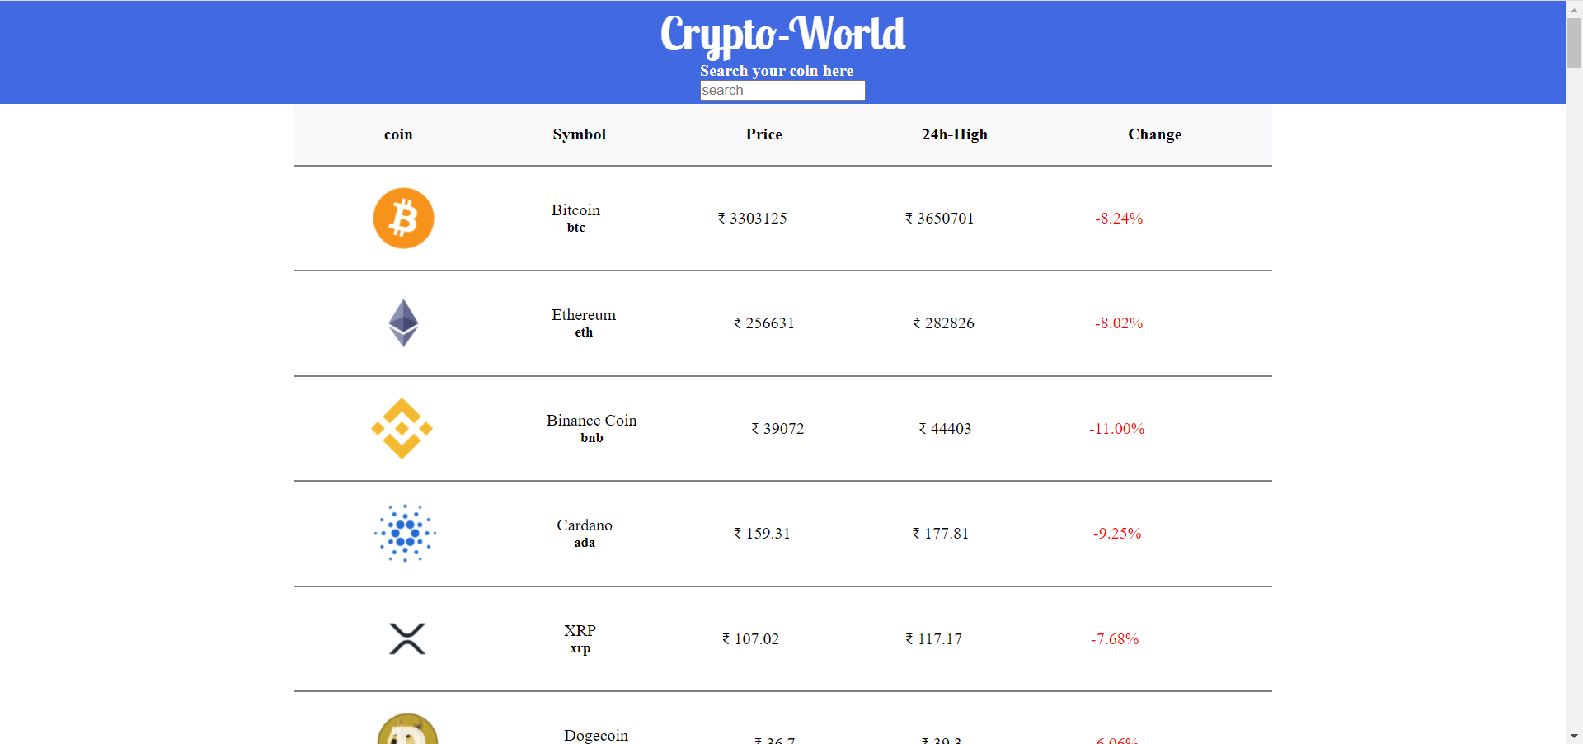Screen dimensions: 1583x744
Task: Click the Bitcoin logo icon
Action: [403, 219]
